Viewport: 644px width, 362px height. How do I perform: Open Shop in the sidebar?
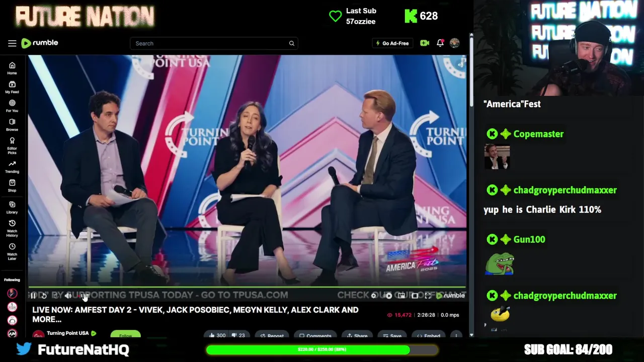tap(12, 186)
